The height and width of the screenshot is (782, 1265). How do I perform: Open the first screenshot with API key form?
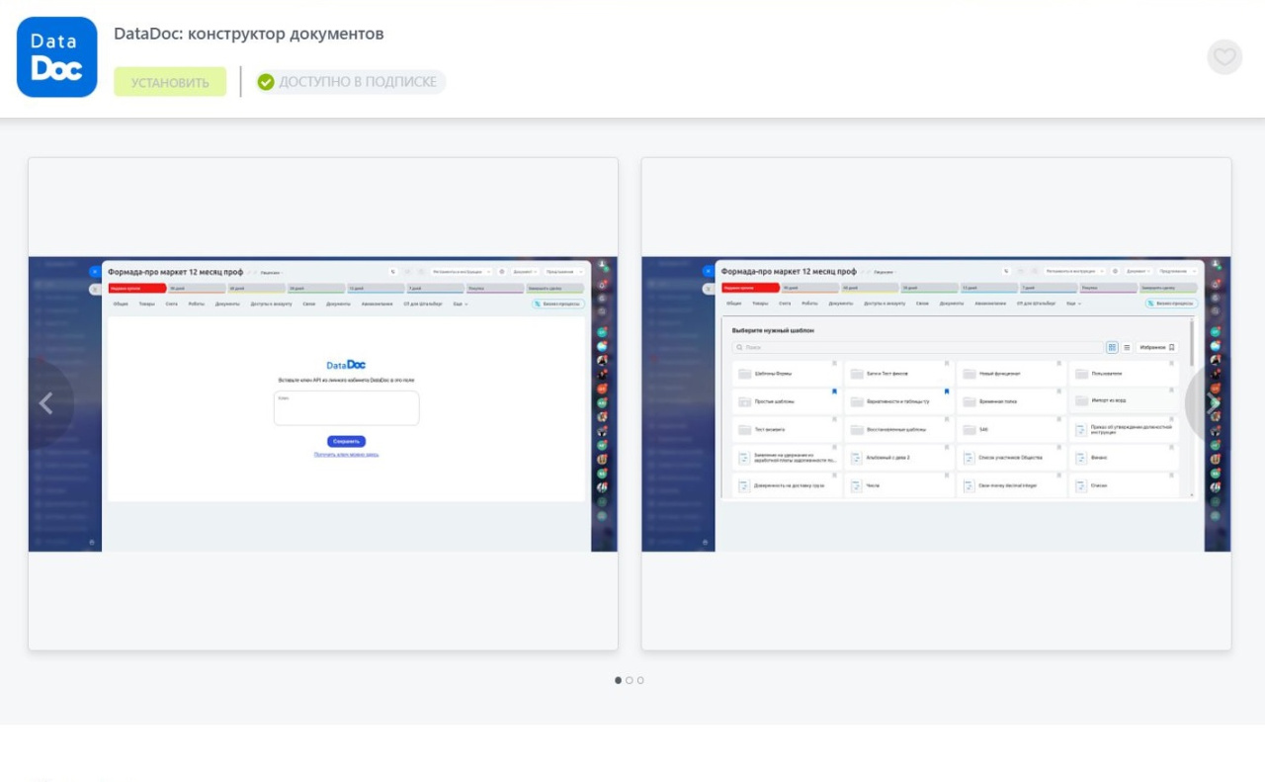[323, 403]
